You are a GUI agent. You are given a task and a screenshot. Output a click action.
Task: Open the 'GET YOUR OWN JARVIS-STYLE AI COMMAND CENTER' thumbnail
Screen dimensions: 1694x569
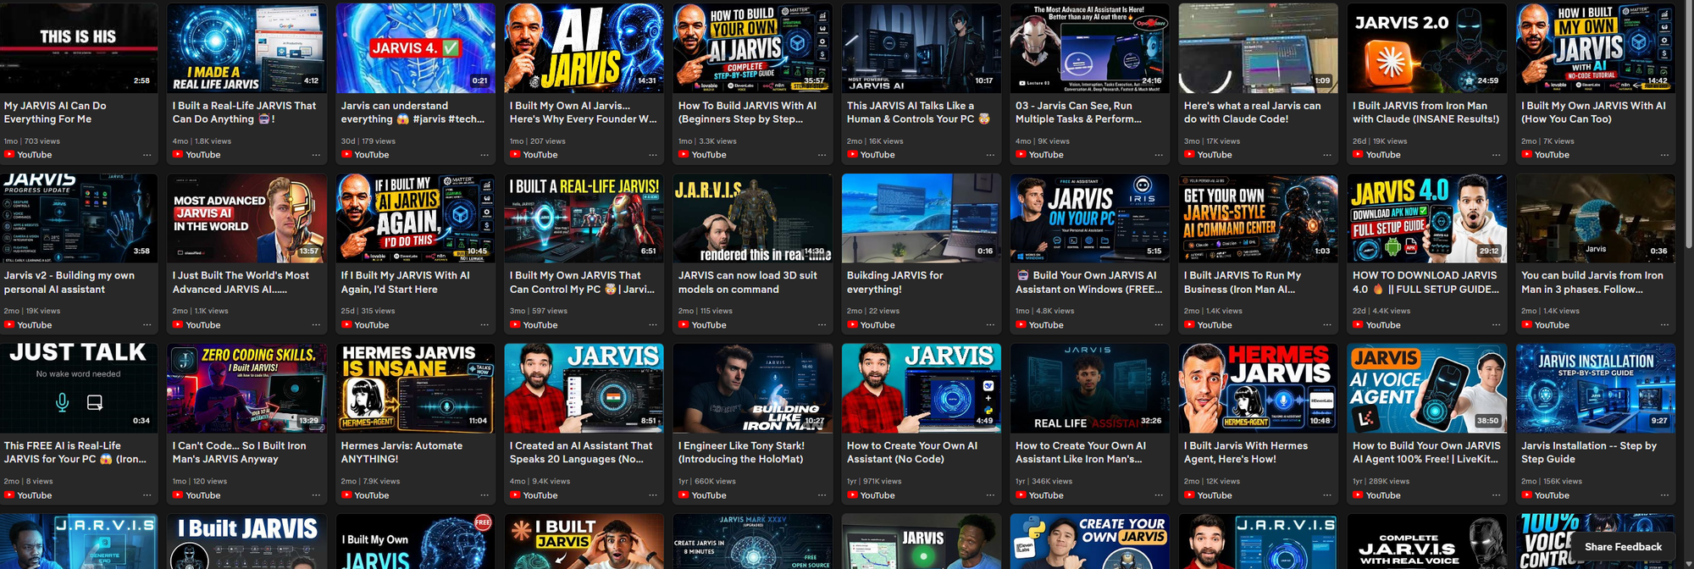point(1259,218)
